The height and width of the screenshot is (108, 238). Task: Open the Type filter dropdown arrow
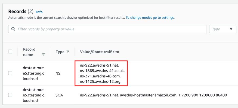[231, 29]
